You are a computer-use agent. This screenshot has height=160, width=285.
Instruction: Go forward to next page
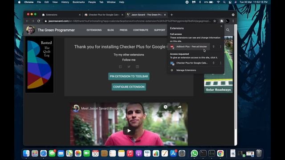pyautogui.click(x=33, y=21)
